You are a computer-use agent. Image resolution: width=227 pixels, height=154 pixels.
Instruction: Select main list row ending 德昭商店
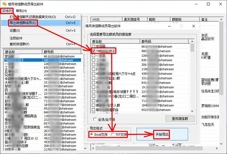click(x=43, y=116)
